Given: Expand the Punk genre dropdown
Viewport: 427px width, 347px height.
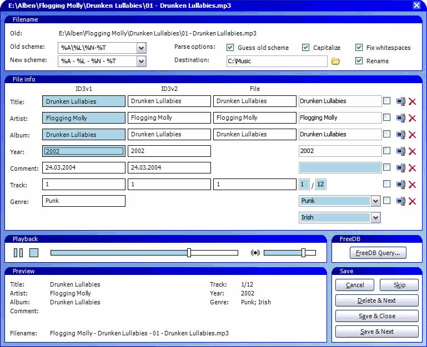Looking at the screenshot, I should [375, 201].
